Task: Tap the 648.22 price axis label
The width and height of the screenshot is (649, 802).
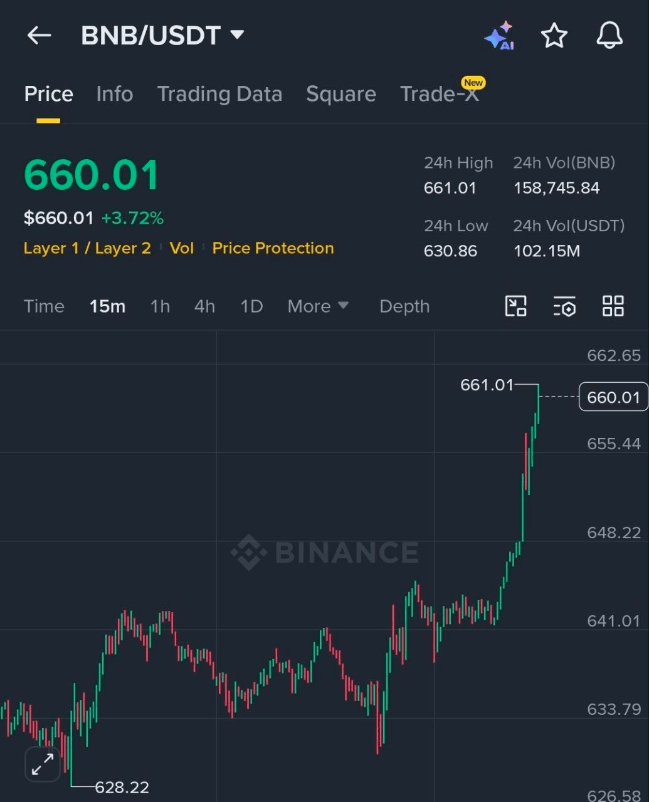Action: click(614, 533)
